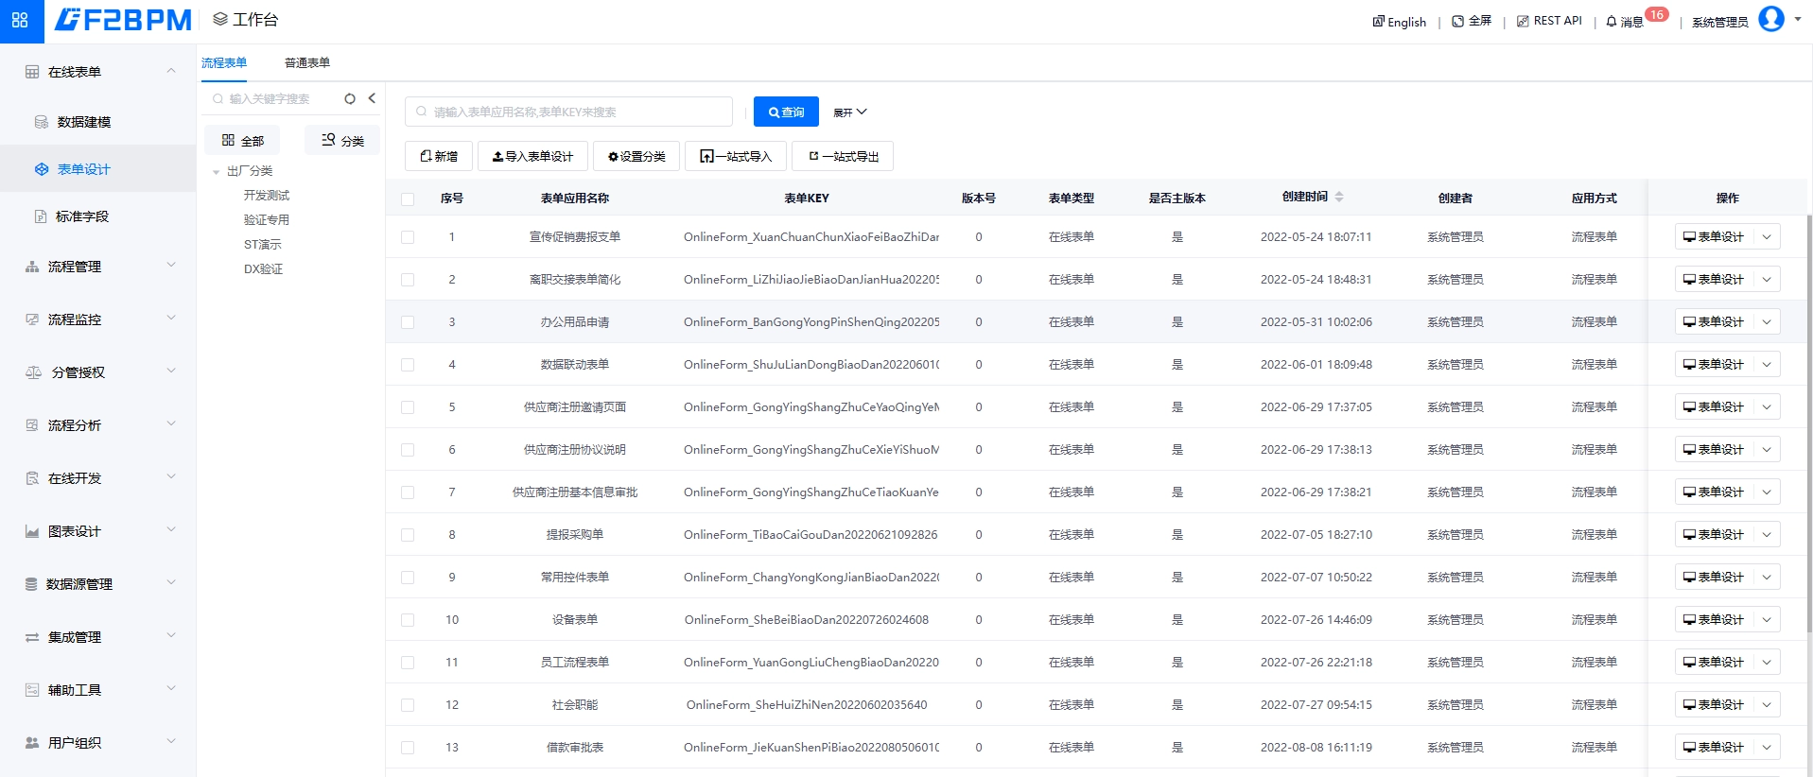Switch language to English
The width and height of the screenshot is (1813, 777).
[1400, 22]
